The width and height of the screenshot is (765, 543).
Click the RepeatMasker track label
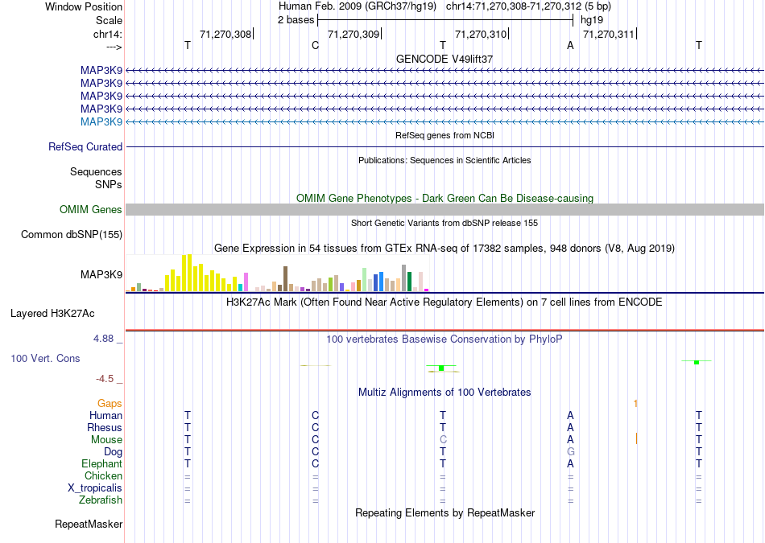89,524
